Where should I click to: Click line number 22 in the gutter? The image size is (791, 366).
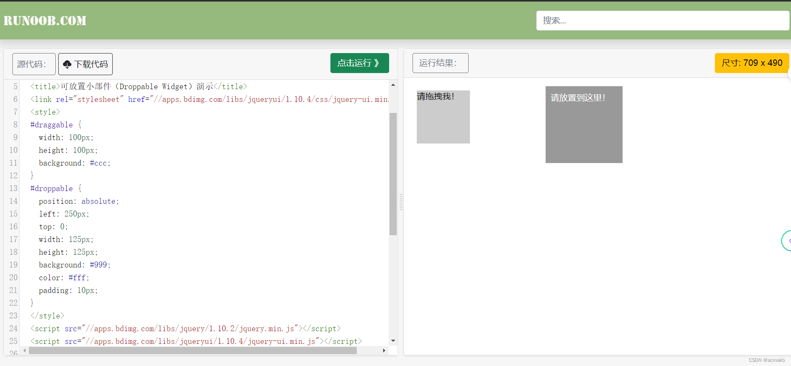point(14,303)
